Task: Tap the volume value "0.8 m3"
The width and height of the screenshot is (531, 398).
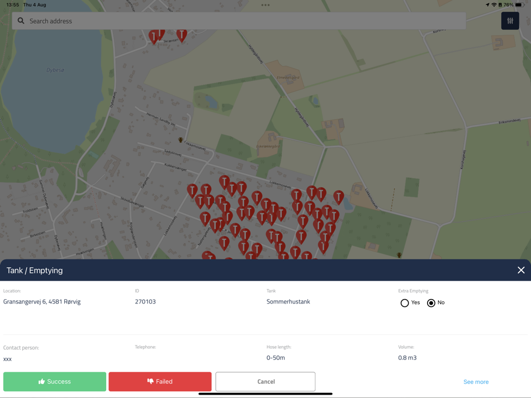Action: [x=407, y=358]
